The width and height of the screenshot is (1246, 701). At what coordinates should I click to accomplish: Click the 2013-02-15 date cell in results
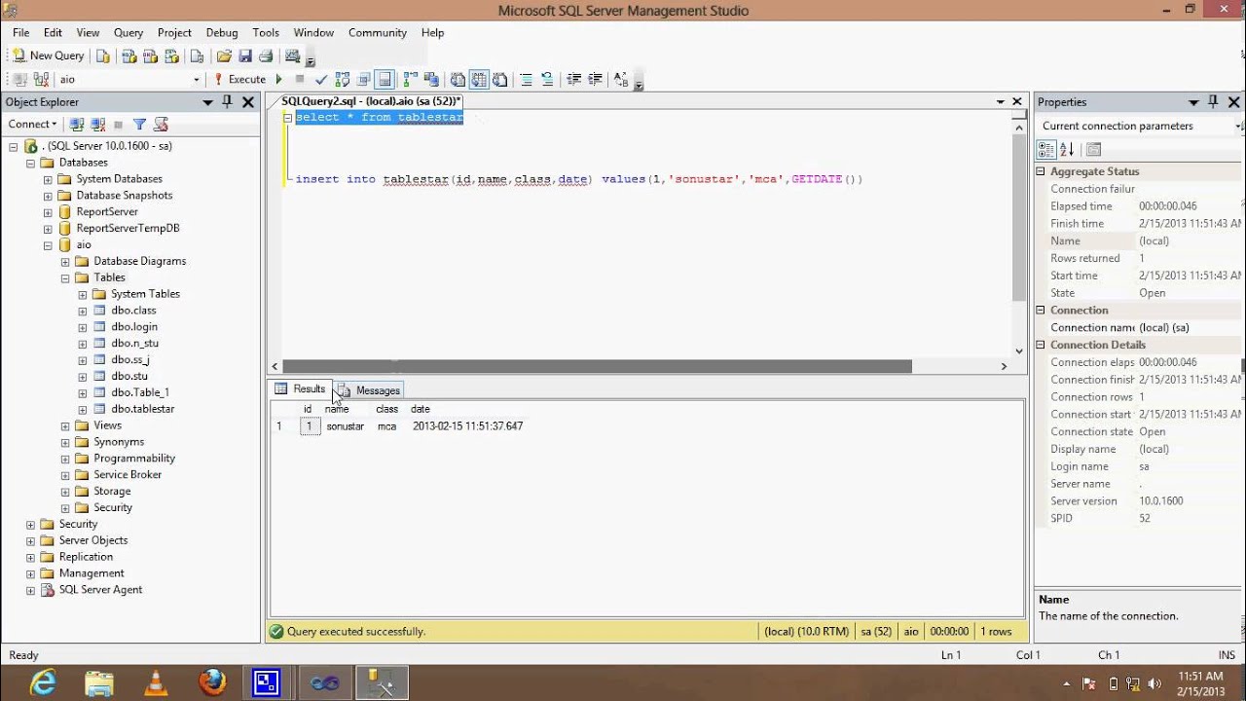[467, 426]
